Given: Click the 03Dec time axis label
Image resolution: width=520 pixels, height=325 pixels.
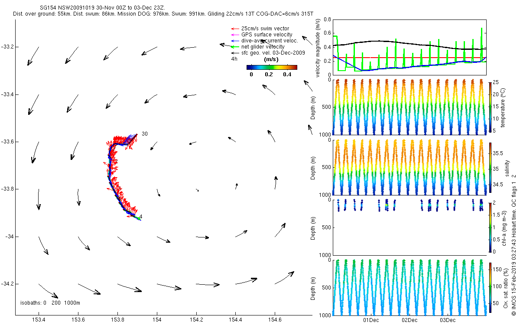Looking at the screenshot, I should coord(448,320).
